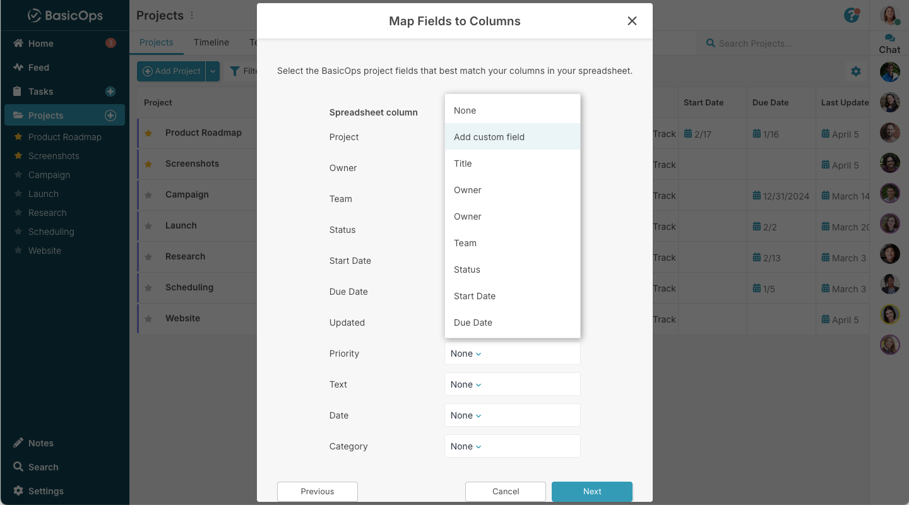Open the Projects three-dot options menu
This screenshot has width=909, height=505.
pos(193,16)
